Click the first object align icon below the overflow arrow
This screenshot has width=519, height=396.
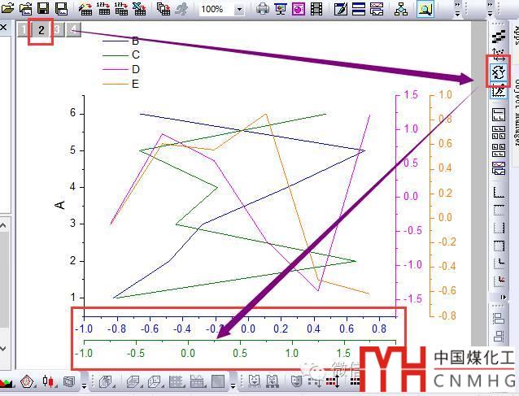click(x=499, y=318)
